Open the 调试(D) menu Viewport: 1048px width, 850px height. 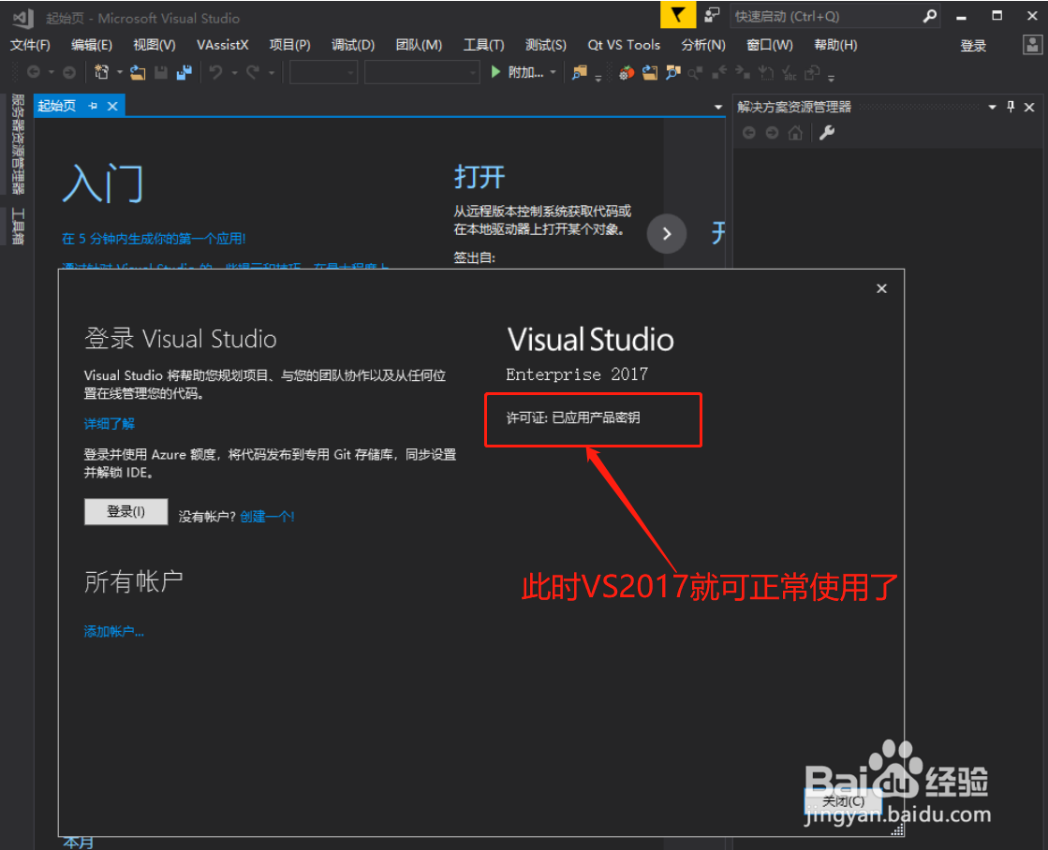(353, 45)
